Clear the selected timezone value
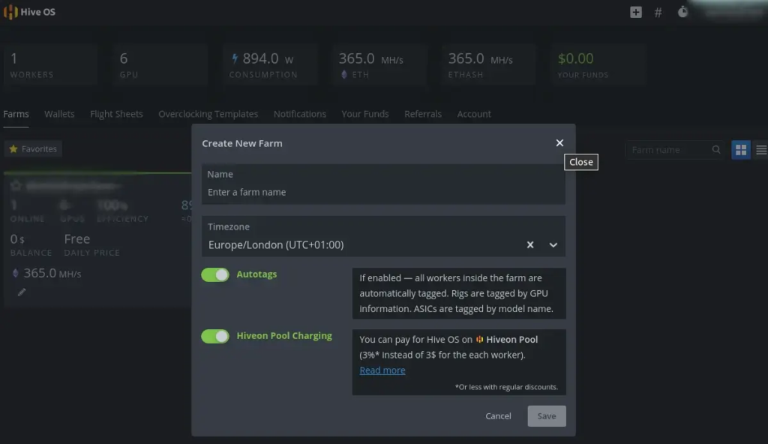Viewport: 768px width, 444px height. (530, 244)
